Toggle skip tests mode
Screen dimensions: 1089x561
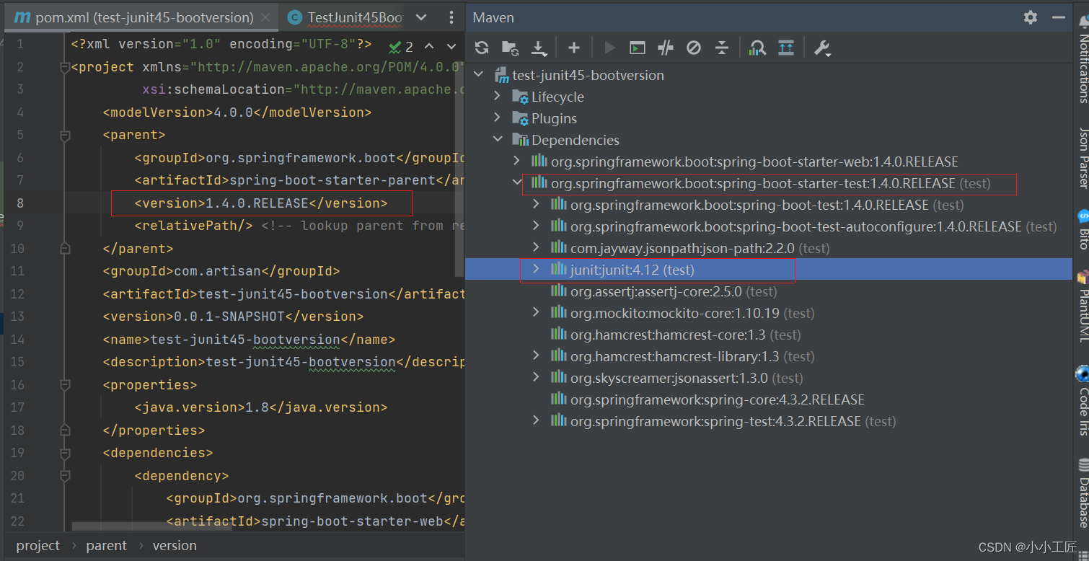pyautogui.click(x=694, y=48)
